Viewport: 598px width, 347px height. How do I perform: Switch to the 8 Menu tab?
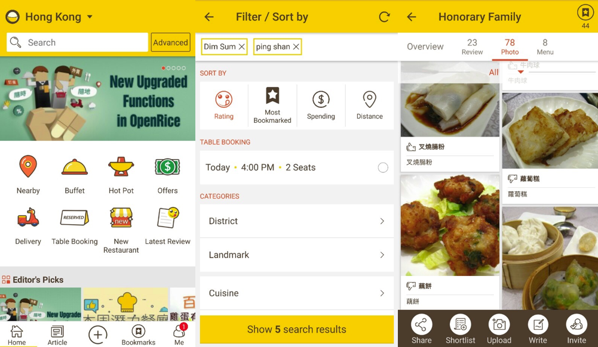(x=545, y=47)
